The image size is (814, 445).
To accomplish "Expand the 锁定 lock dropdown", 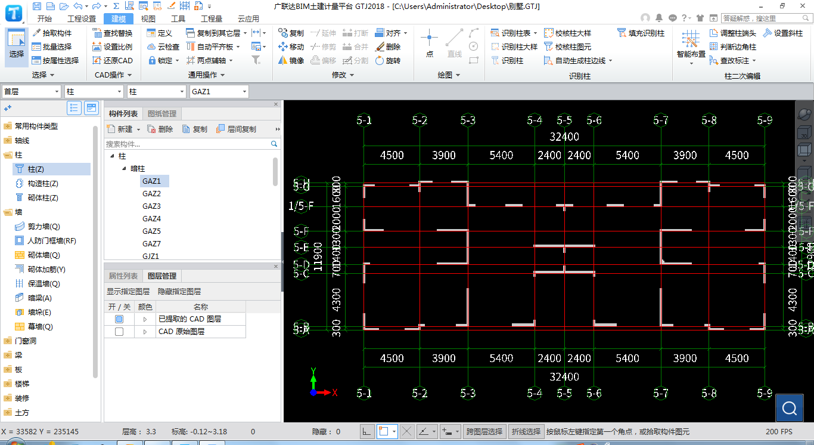I will 177,60.
